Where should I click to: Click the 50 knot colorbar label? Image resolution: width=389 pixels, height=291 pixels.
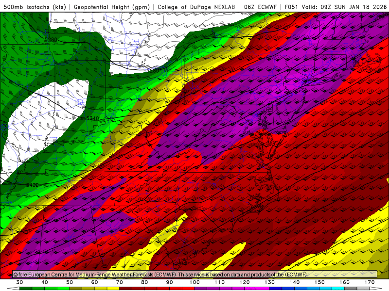[x=70, y=282]
